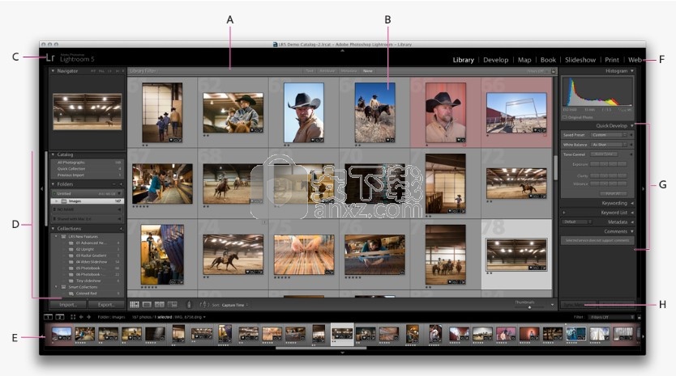The image size is (676, 376).
Task: Click the Import button
Action: coord(68,305)
